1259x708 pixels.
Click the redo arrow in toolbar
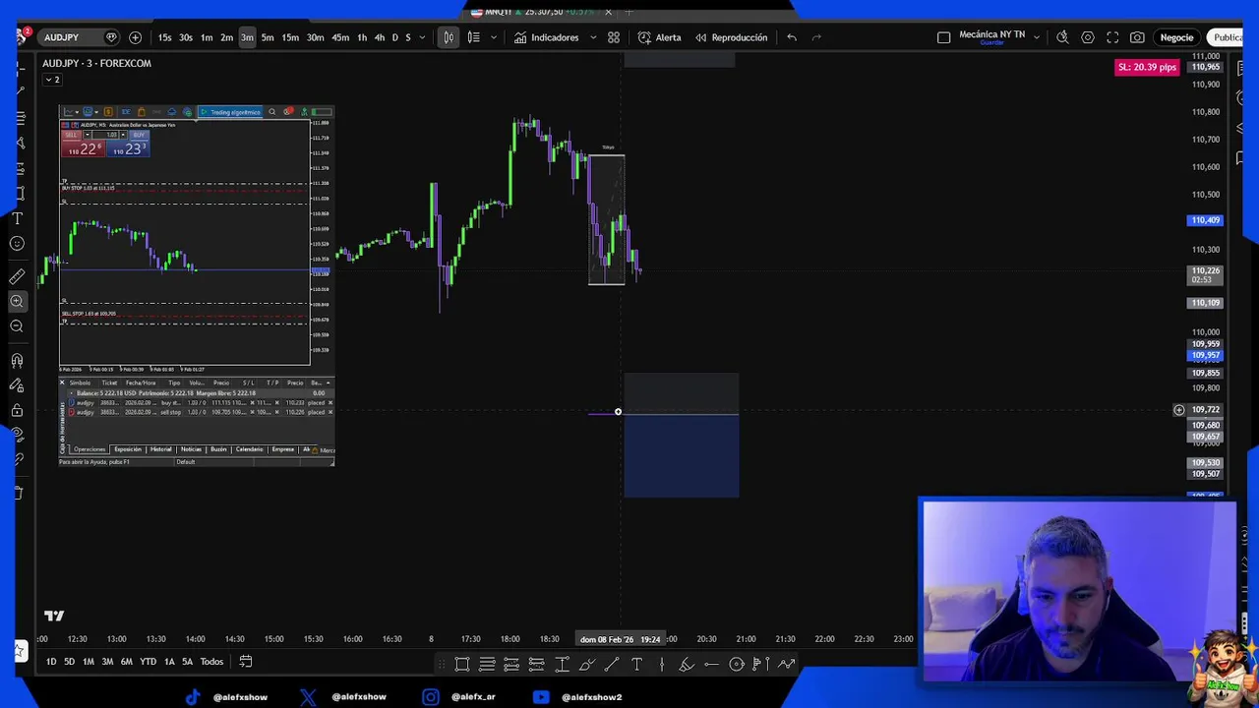tap(816, 37)
